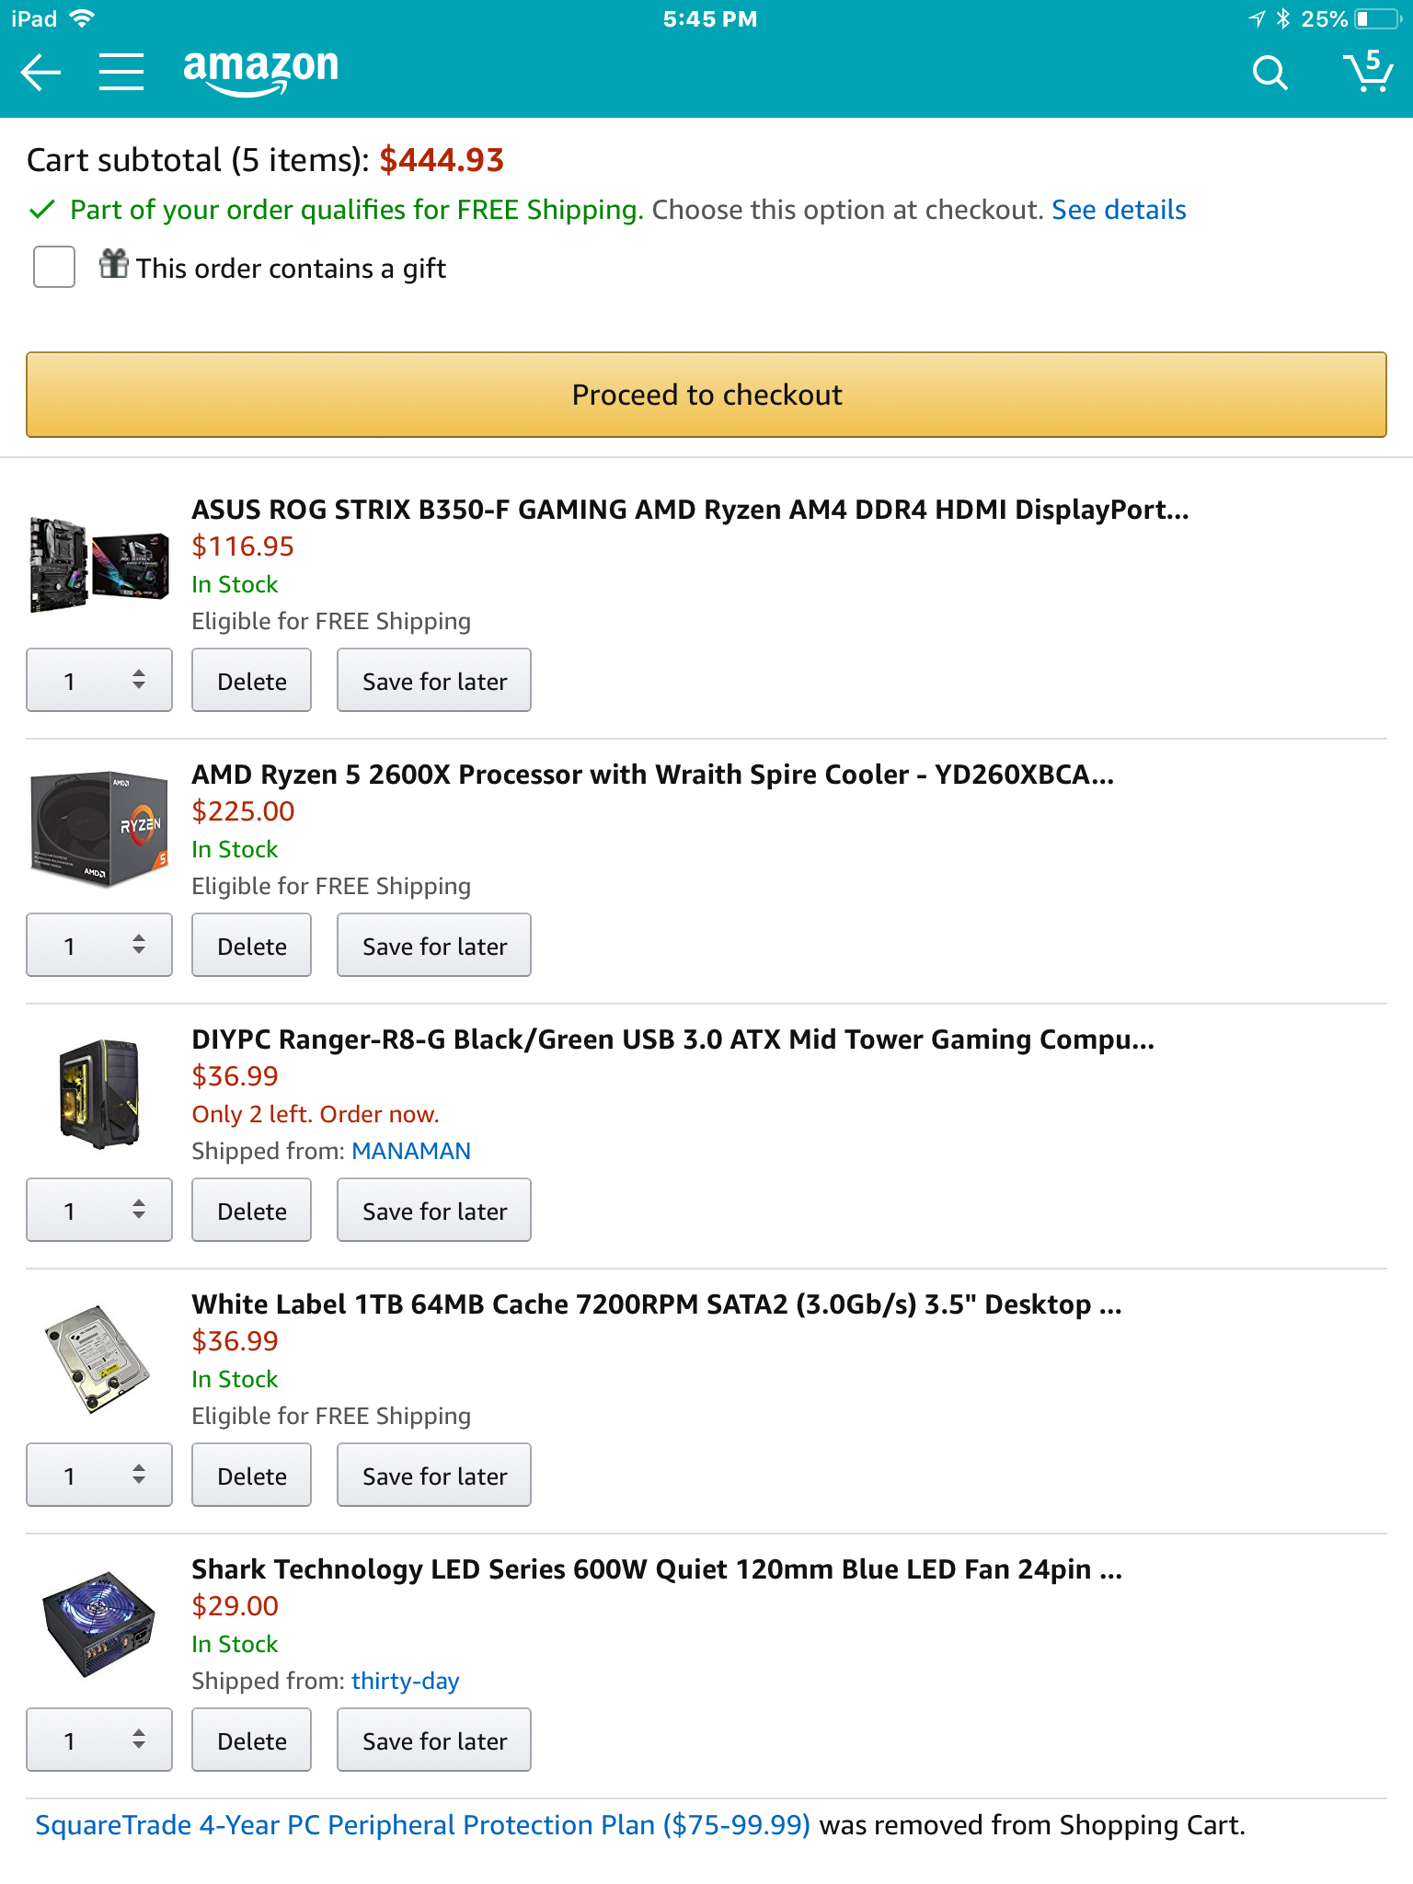Open the search magnifier icon
1413x1884 pixels.
[1269, 72]
